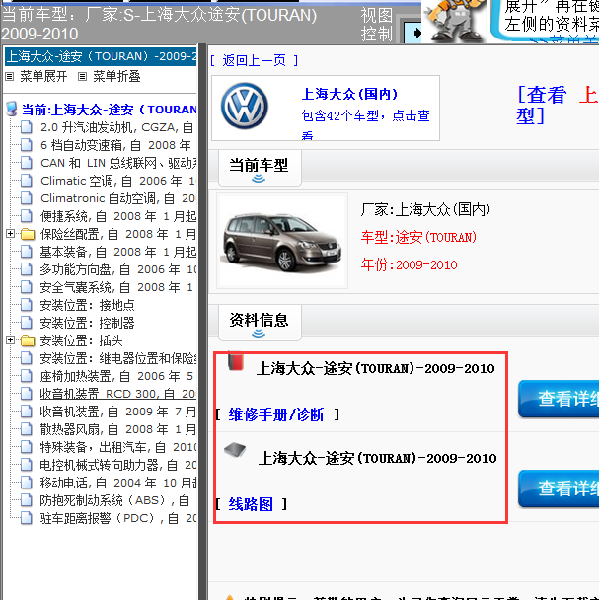Viewport: 599px width, 600px height.
Task: Open 安装位置：继电器位置和保险 tree entry
Action: click(117, 358)
